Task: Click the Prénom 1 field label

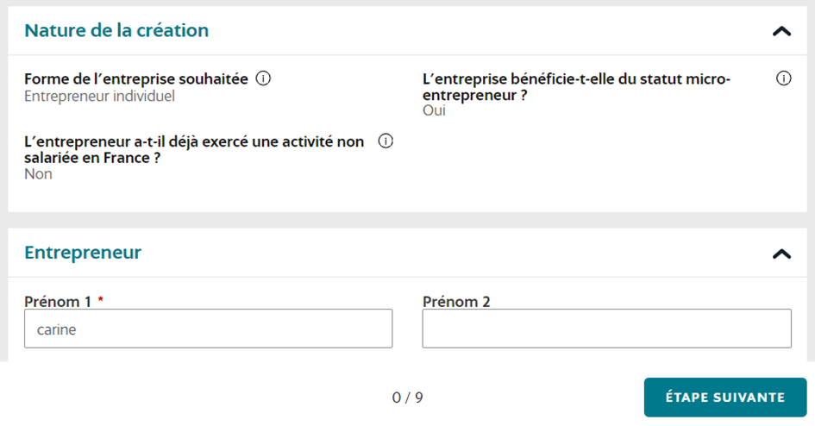Action: tap(58, 301)
